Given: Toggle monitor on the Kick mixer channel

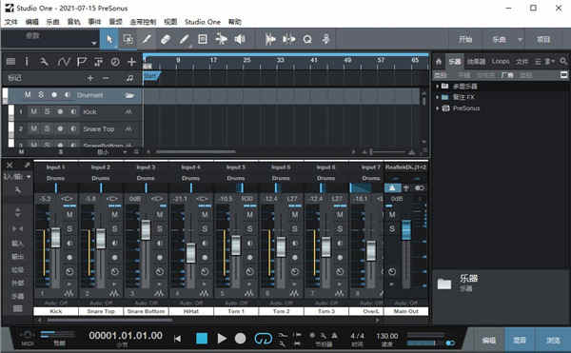Looking at the screenshot, I should click(x=69, y=243).
